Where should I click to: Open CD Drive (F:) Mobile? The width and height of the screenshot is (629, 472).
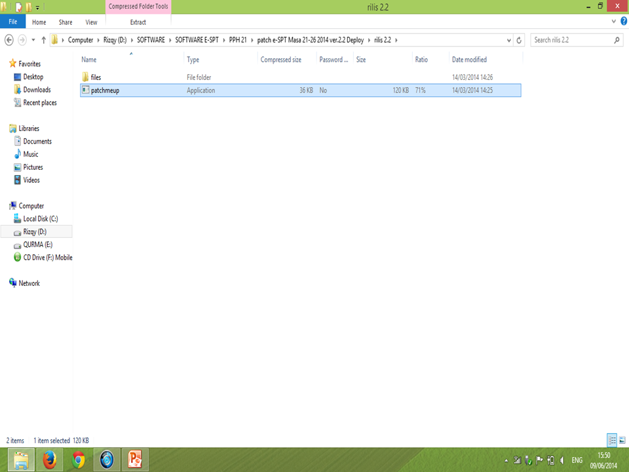[48, 257]
